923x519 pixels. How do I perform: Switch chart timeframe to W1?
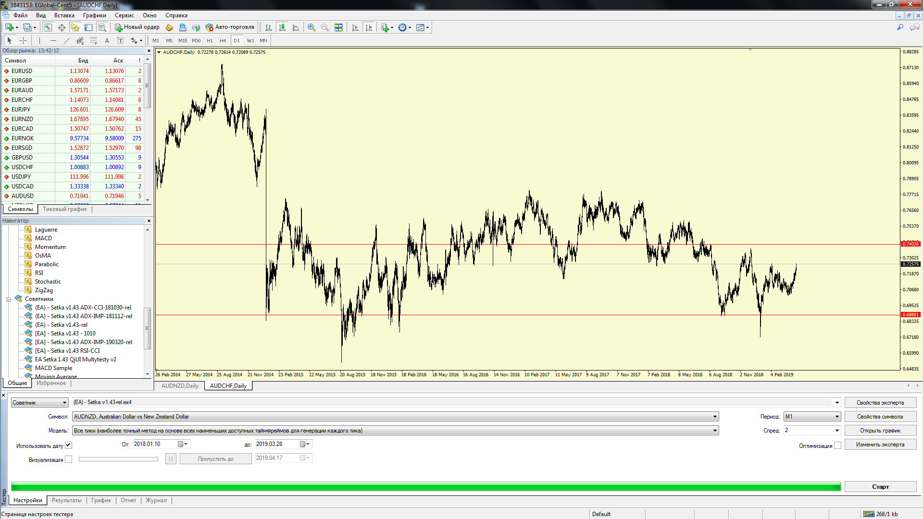click(x=250, y=40)
